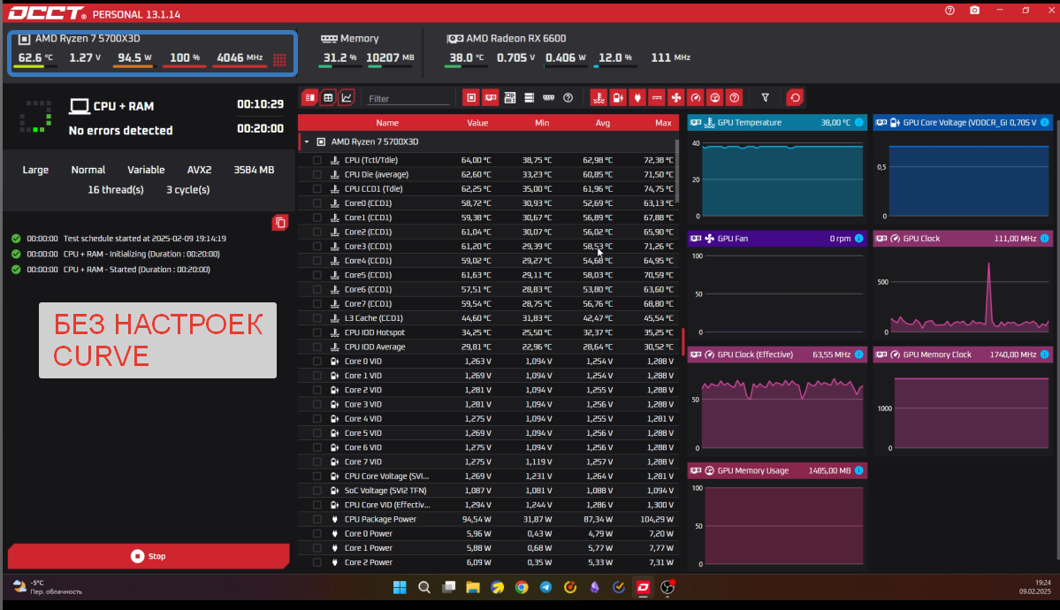Screen dimensions: 1060x610
Task: Toggle the clock speed sensor type filter
Action: pos(696,98)
